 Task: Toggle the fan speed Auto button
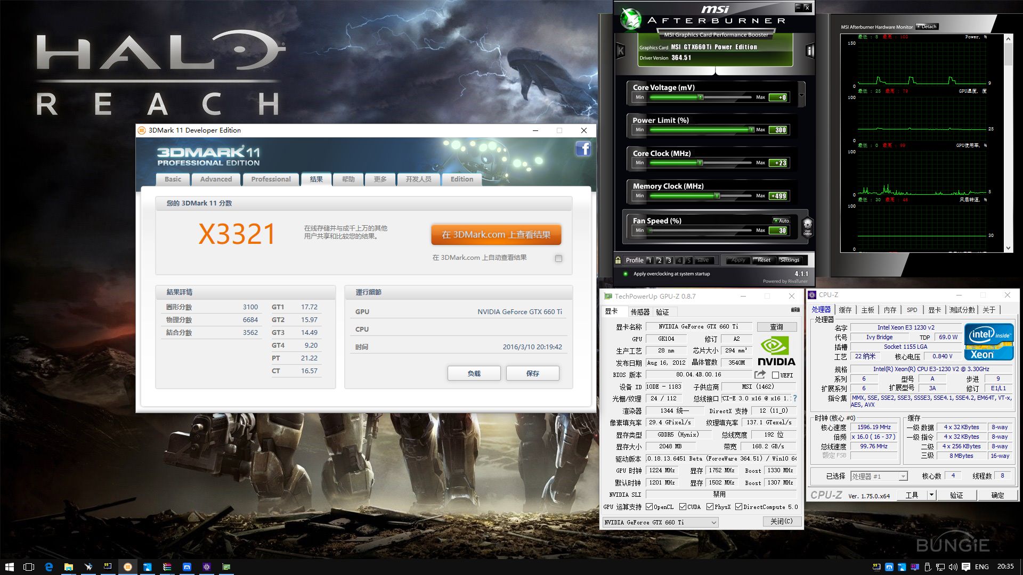tap(781, 220)
